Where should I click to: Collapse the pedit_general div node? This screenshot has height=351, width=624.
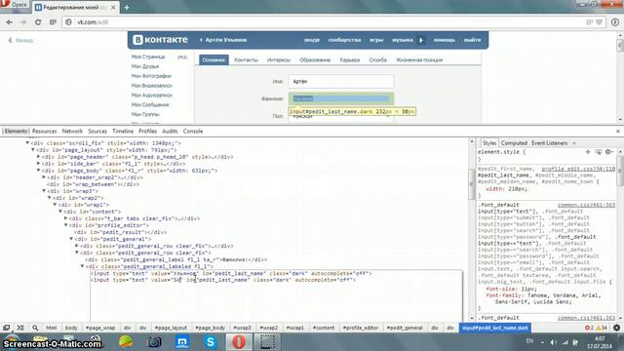[x=71, y=239]
